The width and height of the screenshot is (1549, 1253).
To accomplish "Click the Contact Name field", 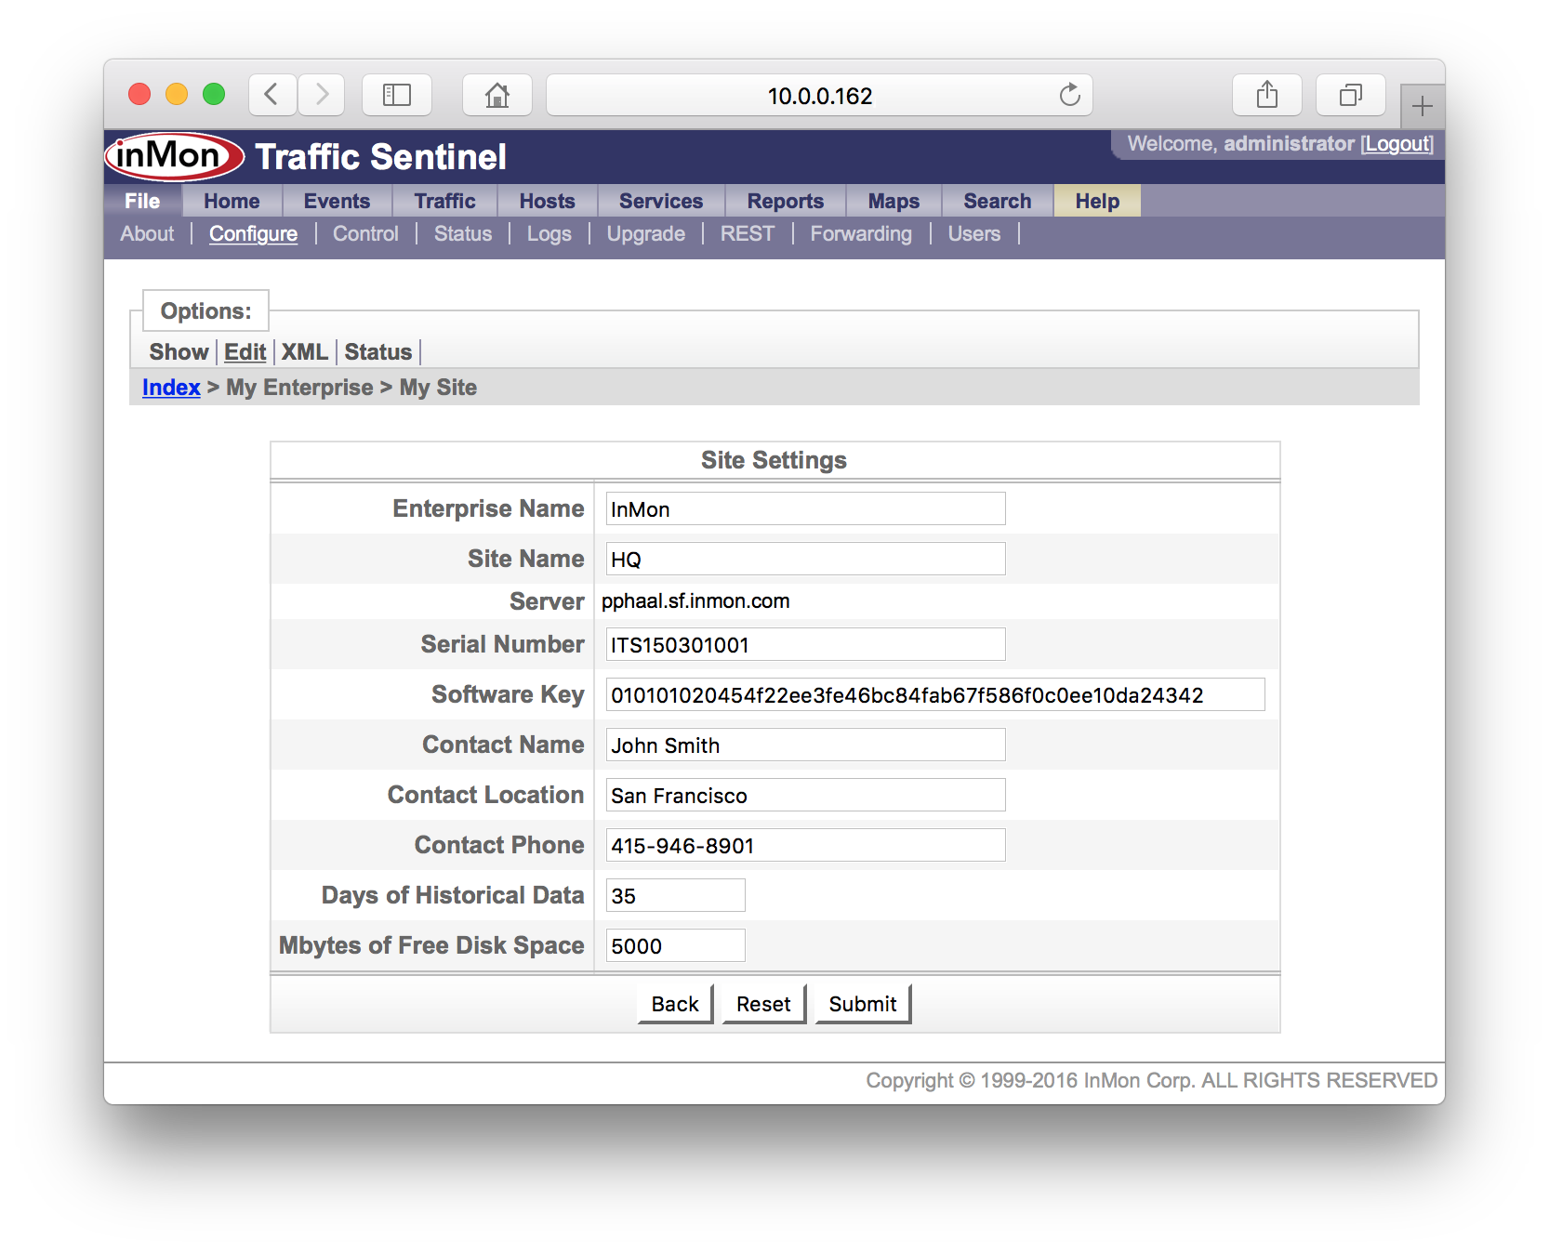I will click(x=805, y=745).
